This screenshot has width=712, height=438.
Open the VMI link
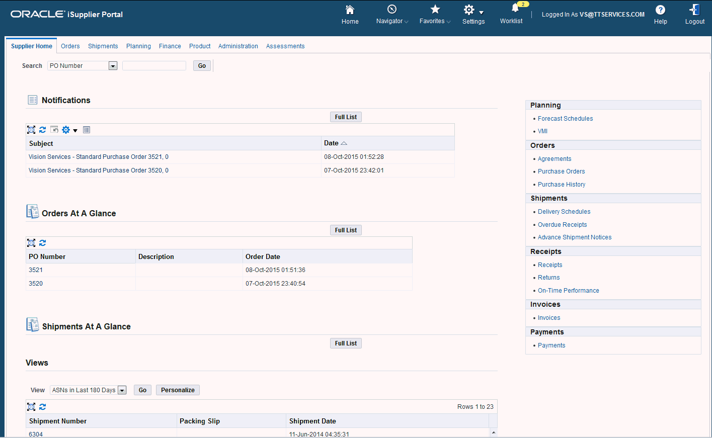coord(542,131)
